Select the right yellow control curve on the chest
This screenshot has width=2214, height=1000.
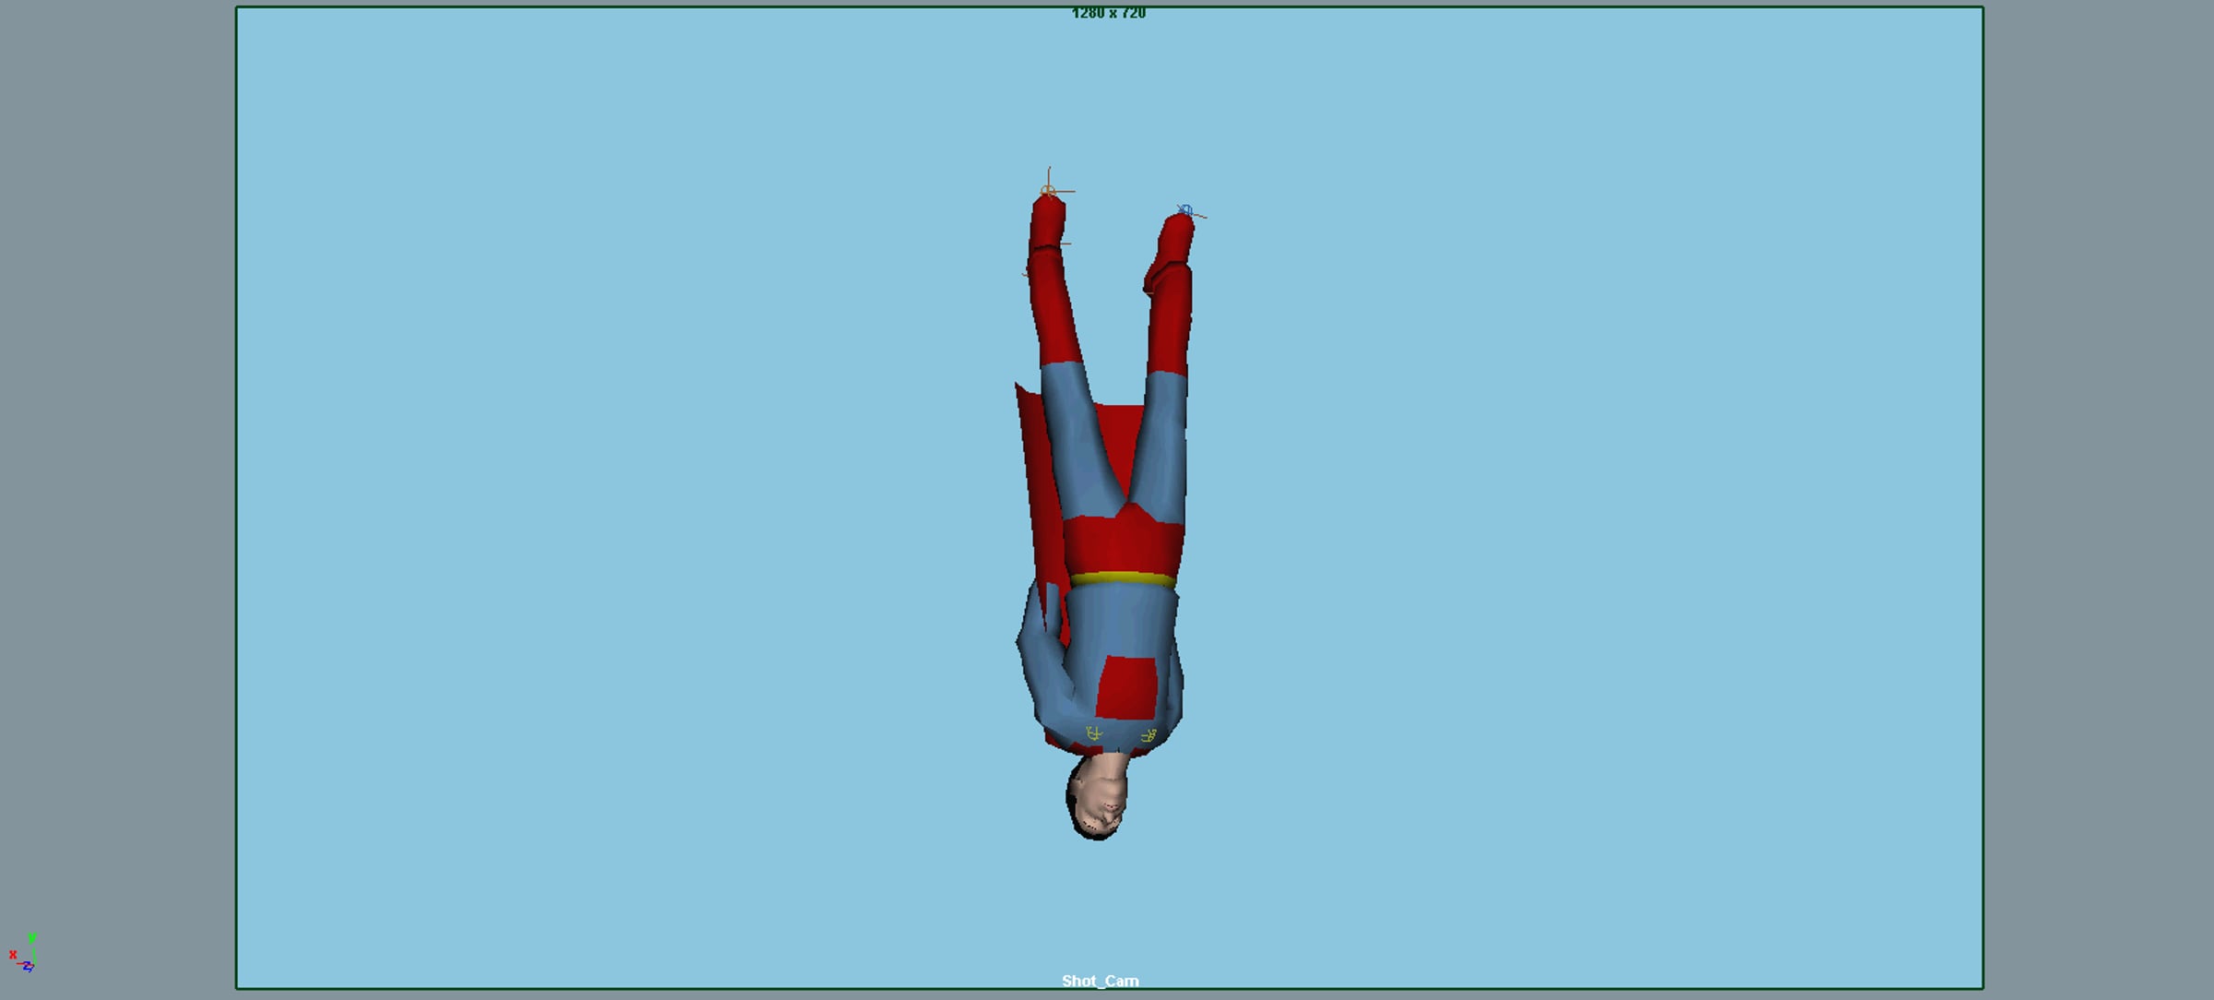1149,735
